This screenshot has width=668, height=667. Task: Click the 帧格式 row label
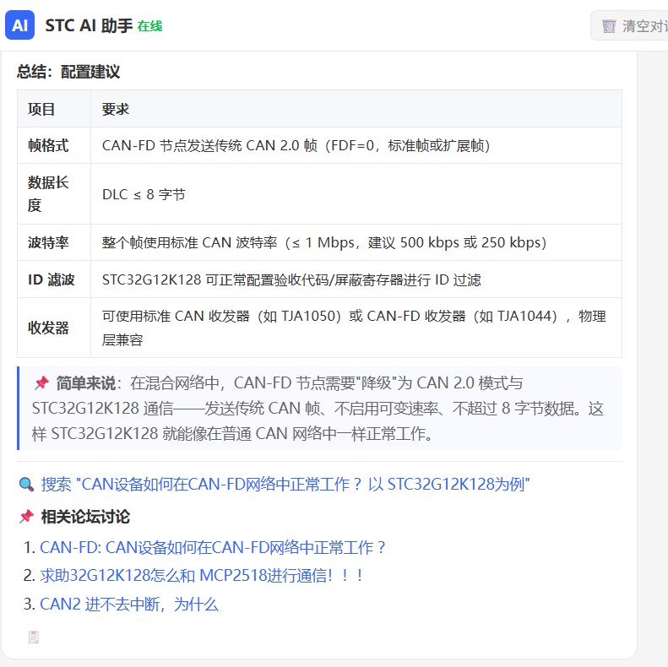pyautogui.click(x=48, y=146)
